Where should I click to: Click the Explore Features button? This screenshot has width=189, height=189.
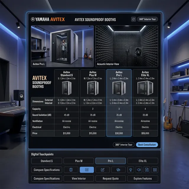click(x=143, y=178)
